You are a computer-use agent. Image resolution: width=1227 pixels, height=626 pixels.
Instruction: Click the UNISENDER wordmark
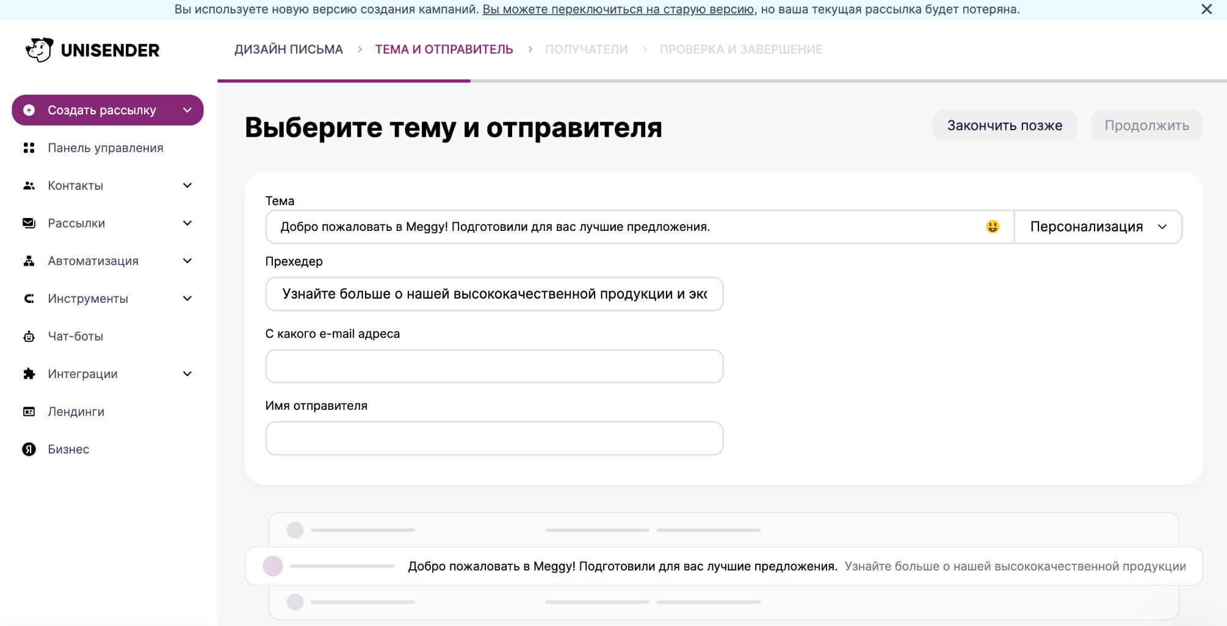[110, 50]
